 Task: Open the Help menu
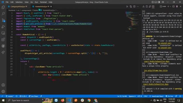[50, 2]
